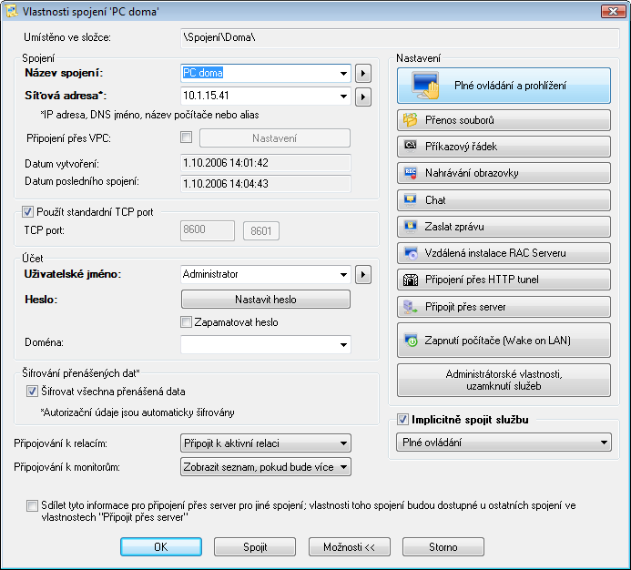The width and height of the screenshot is (631, 570).
Task: Open the Doména dropdown
Action: click(x=343, y=344)
